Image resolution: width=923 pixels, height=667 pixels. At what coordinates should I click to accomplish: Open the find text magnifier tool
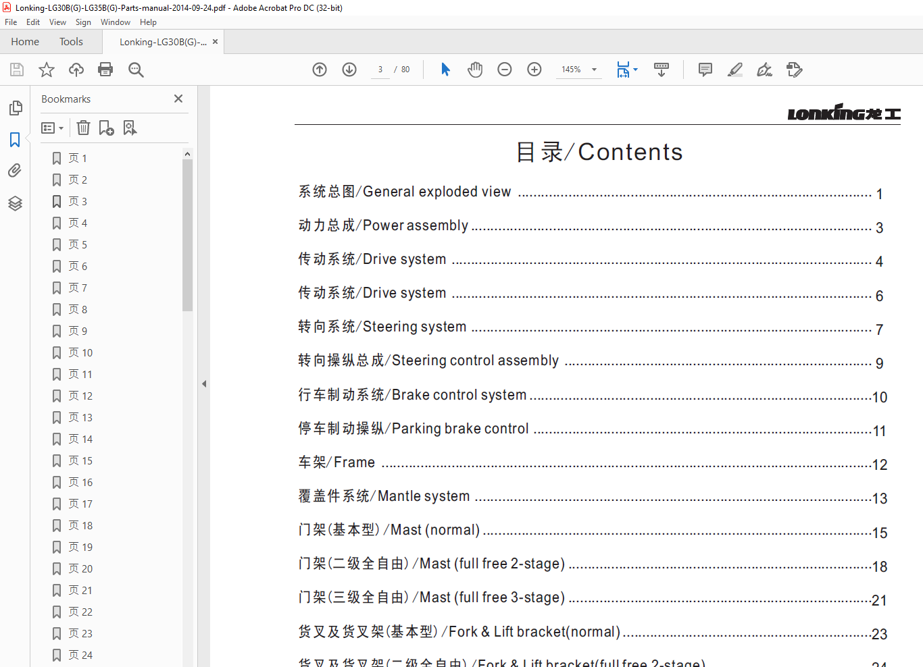(x=136, y=70)
